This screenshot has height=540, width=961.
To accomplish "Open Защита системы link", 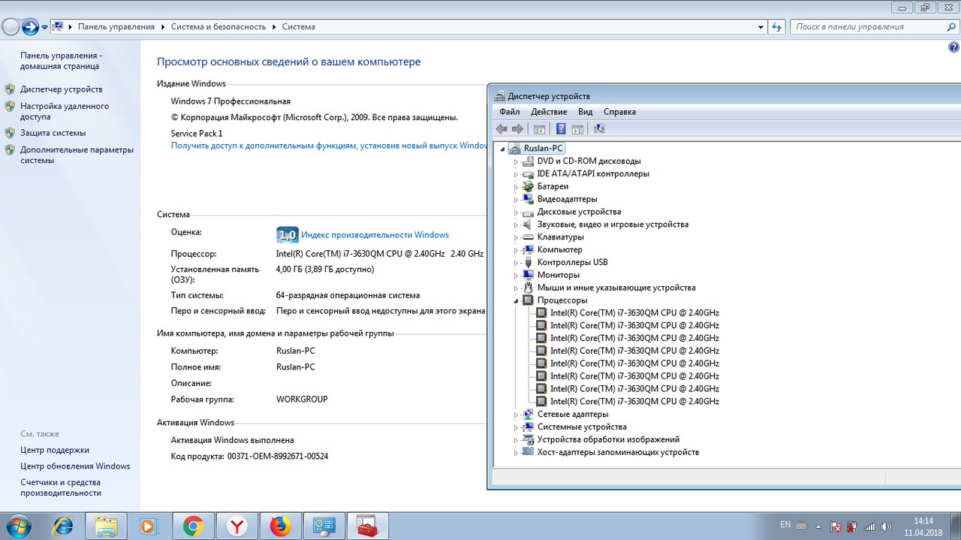I will [53, 133].
